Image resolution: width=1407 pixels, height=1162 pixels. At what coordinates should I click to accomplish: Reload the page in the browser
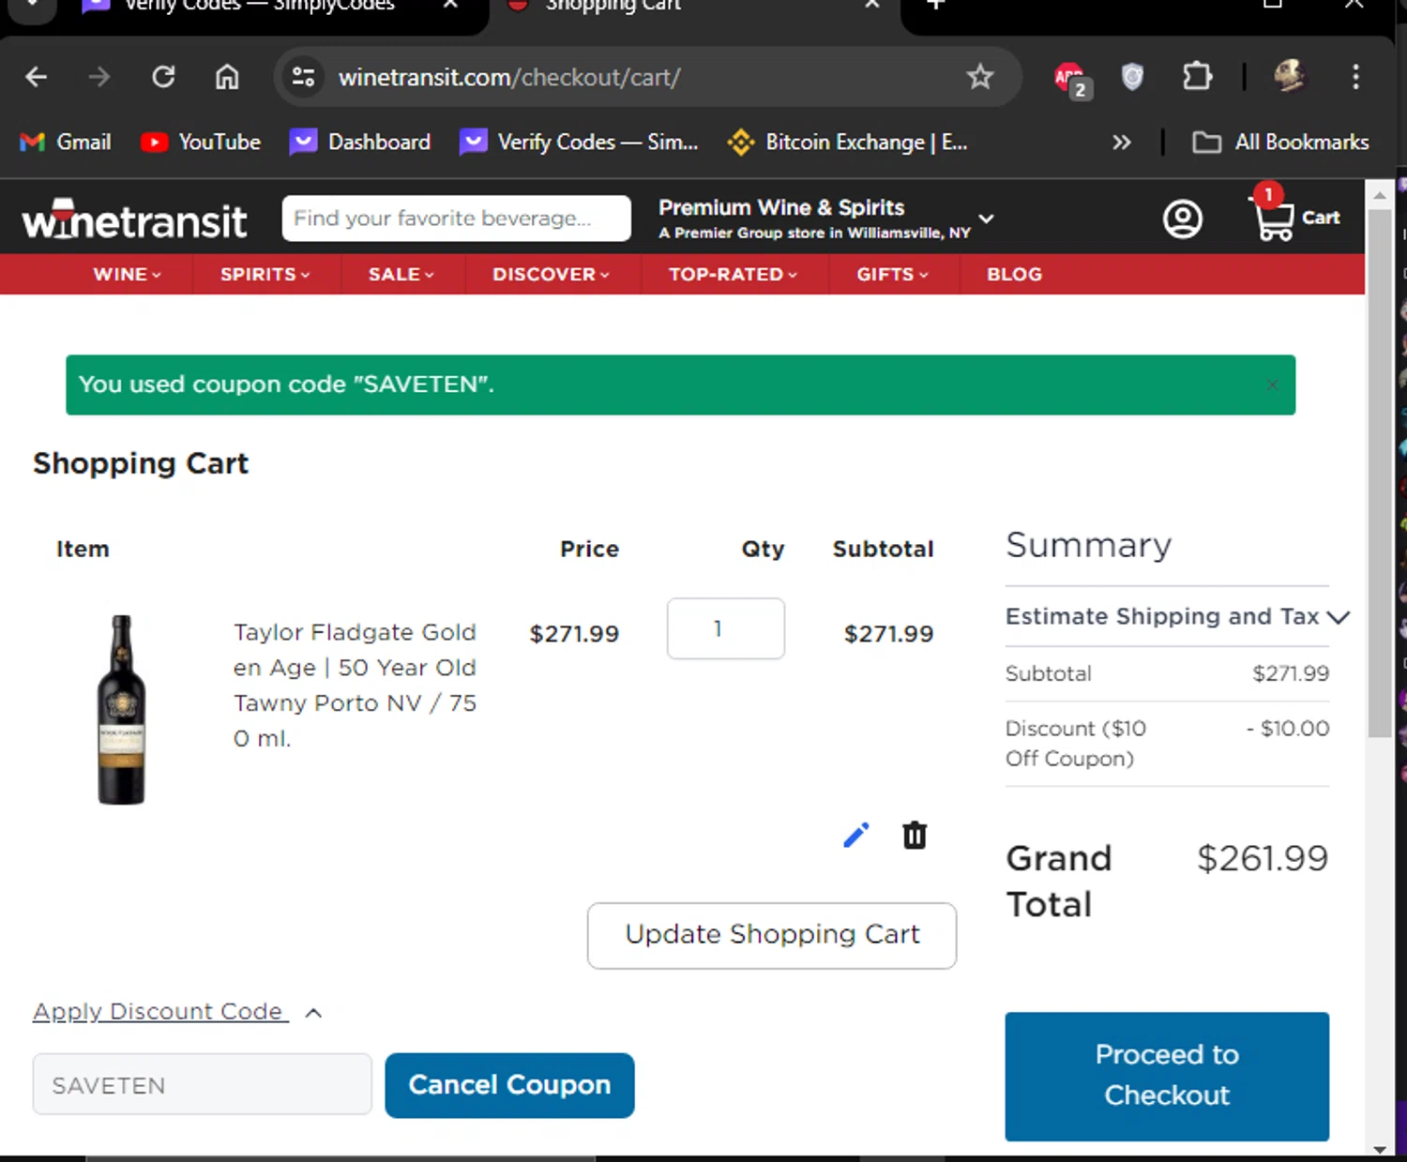163,76
